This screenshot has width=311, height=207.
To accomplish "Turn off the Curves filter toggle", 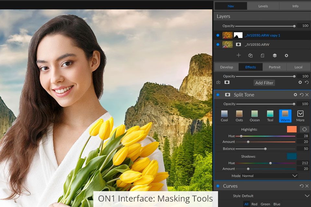I will (x=218, y=186).
